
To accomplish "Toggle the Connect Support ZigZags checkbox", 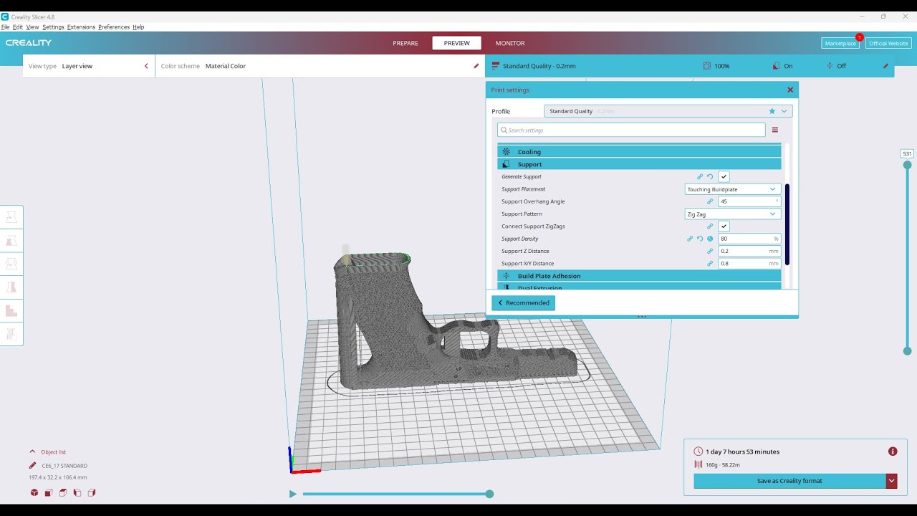I will (x=724, y=226).
